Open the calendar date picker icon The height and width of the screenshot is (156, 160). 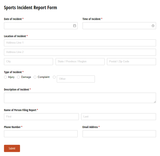pos(75,26)
